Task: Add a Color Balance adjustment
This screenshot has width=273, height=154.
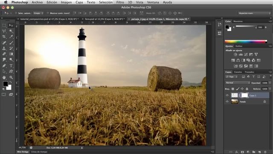Action: point(238,60)
